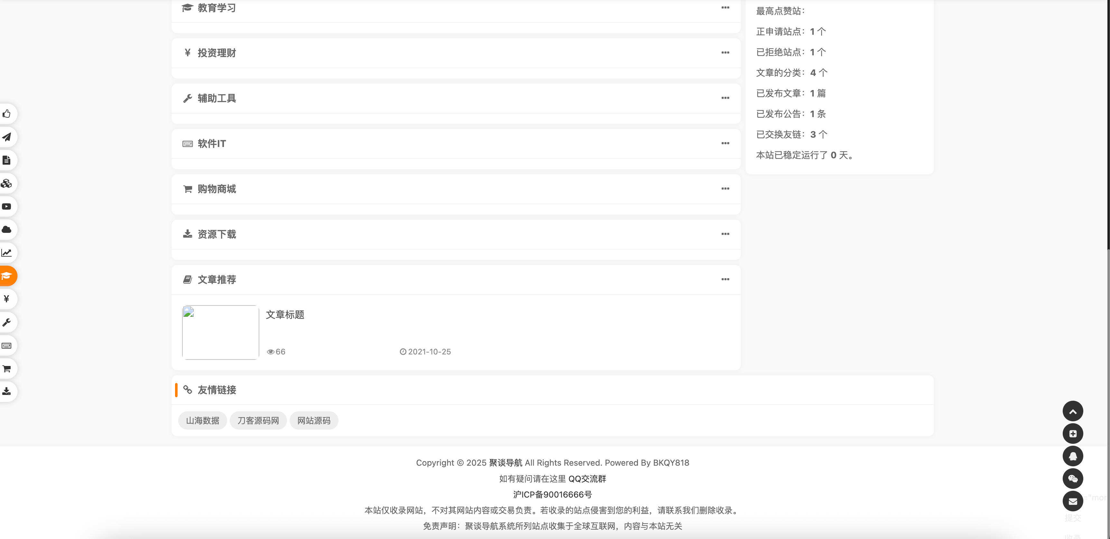
Task: Open the 文章推荐 section ellipsis menu
Action: click(x=726, y=279)
